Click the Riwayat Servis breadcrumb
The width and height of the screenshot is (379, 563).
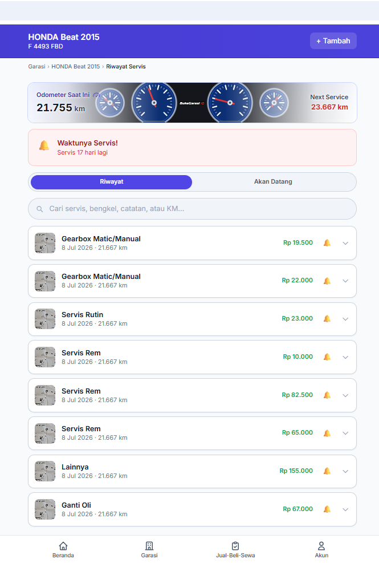(x=125, y=66)
